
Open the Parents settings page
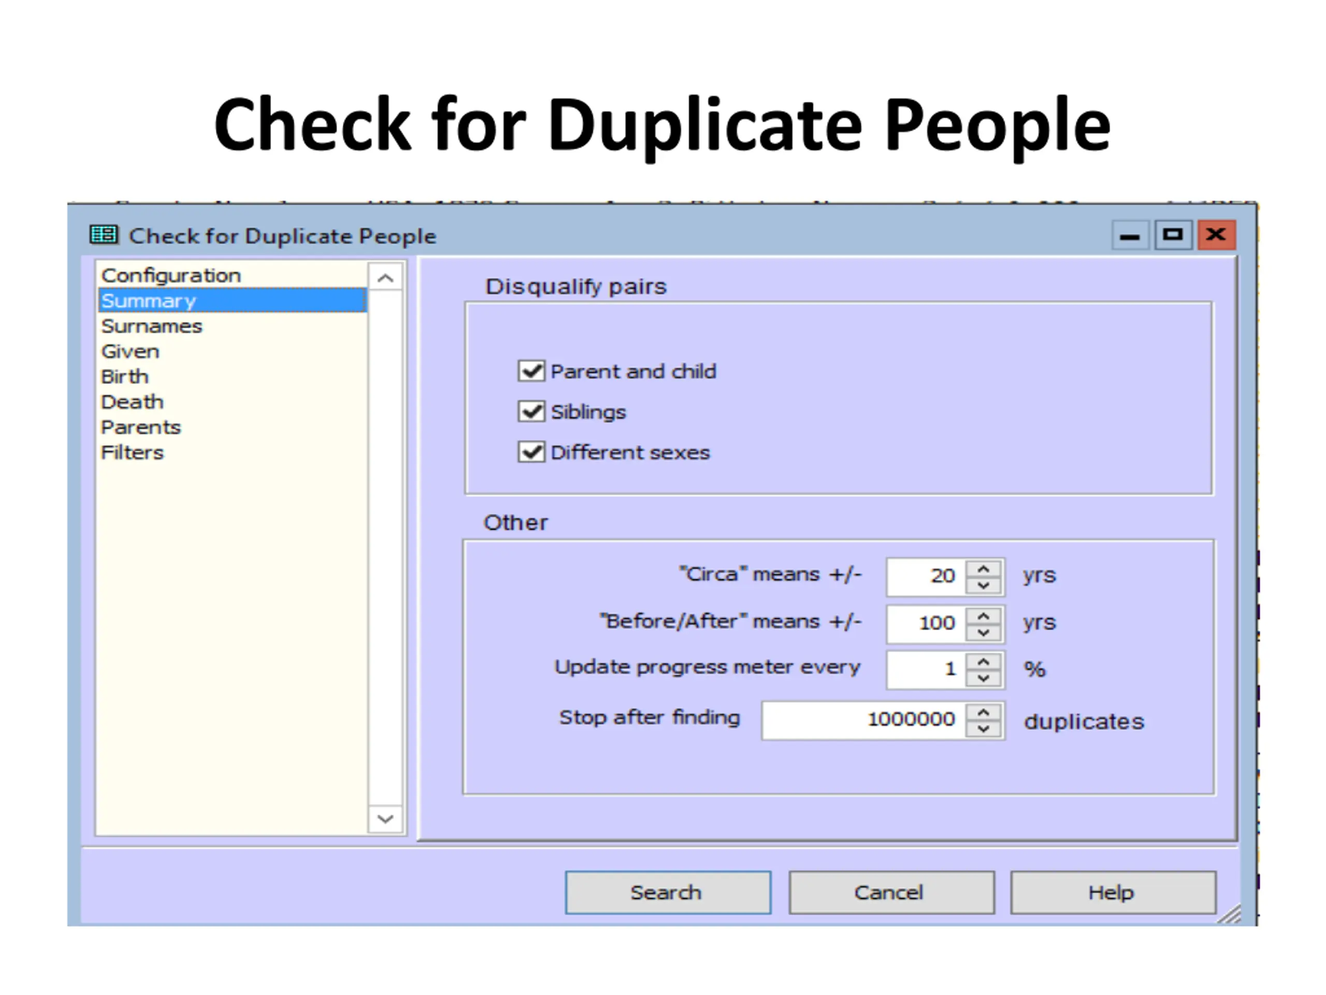(x=233, y=427)
